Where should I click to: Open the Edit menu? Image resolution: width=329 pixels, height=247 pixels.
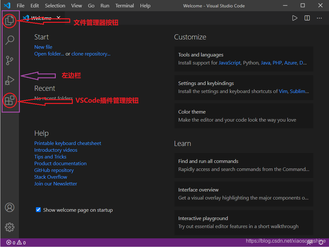pos(35,6)
